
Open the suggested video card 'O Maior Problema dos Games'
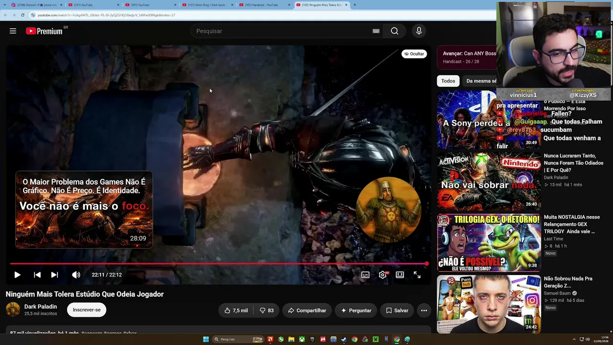[84, 210]
